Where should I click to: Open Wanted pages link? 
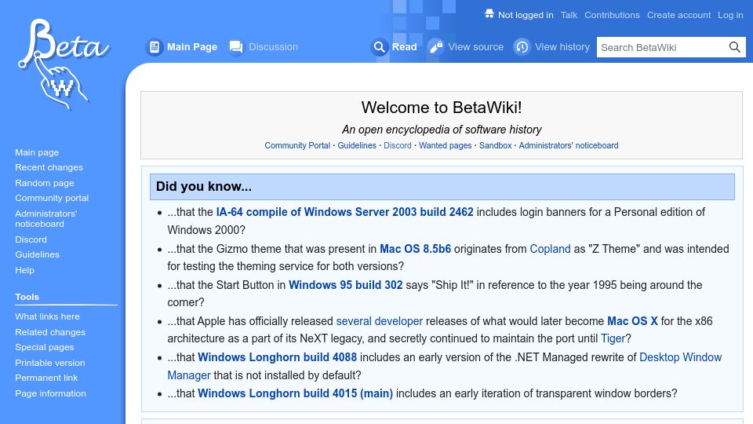446,145
